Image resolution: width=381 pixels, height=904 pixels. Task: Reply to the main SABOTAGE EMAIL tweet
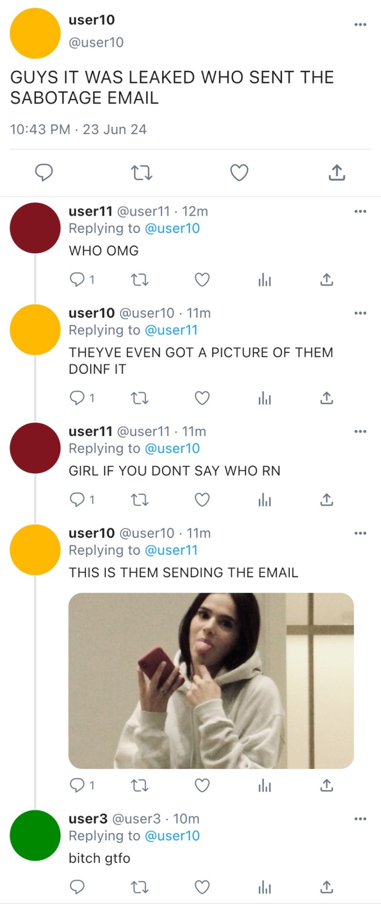(44, 173)
